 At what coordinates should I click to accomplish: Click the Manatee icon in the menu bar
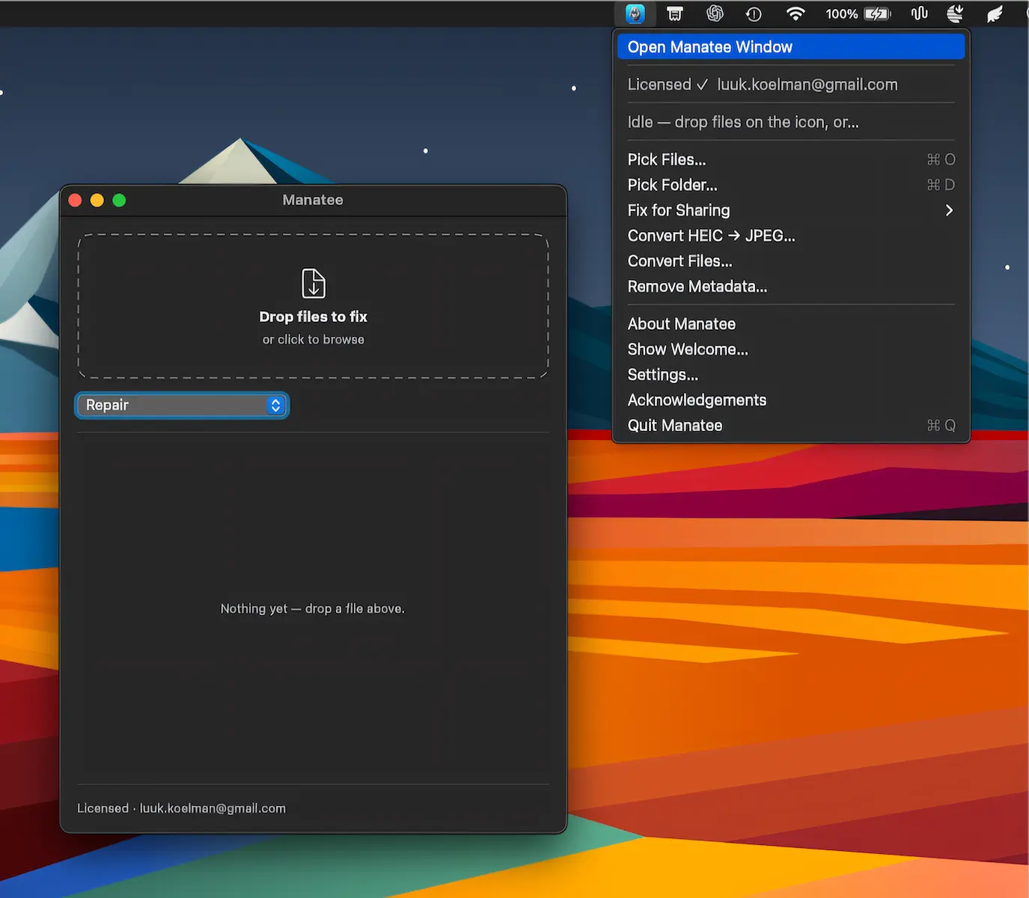coord(635,13)
